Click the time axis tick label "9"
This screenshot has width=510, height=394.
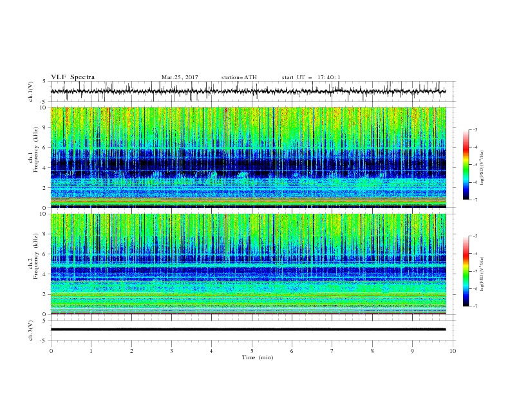(412, 351)
